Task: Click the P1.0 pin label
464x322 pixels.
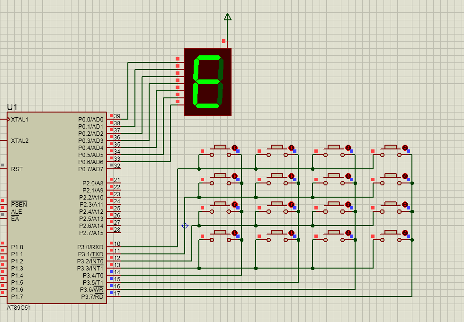Action: pyautogui.click(x=17, y=247)
